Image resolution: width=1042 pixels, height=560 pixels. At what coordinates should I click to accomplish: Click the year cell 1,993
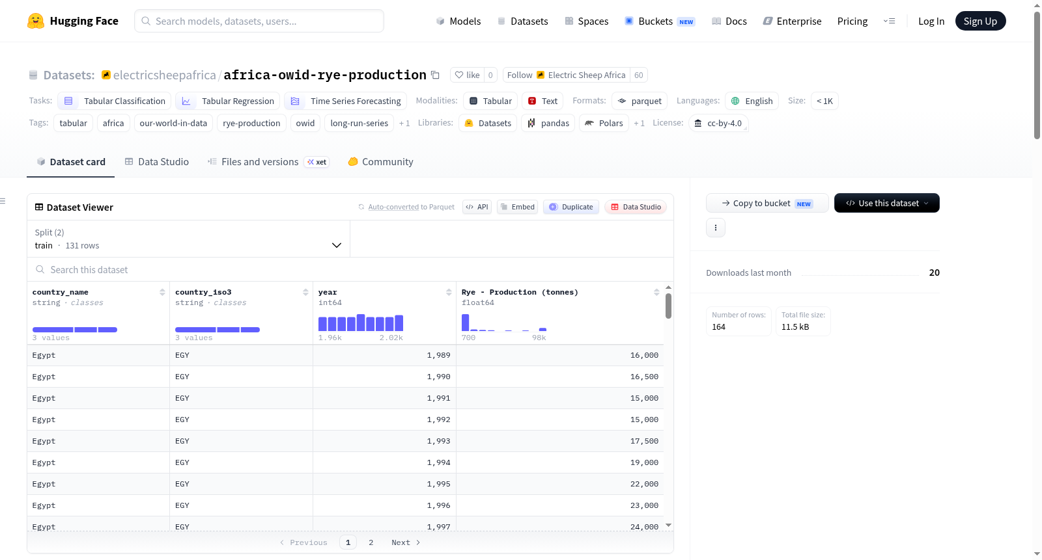[384, 441]
